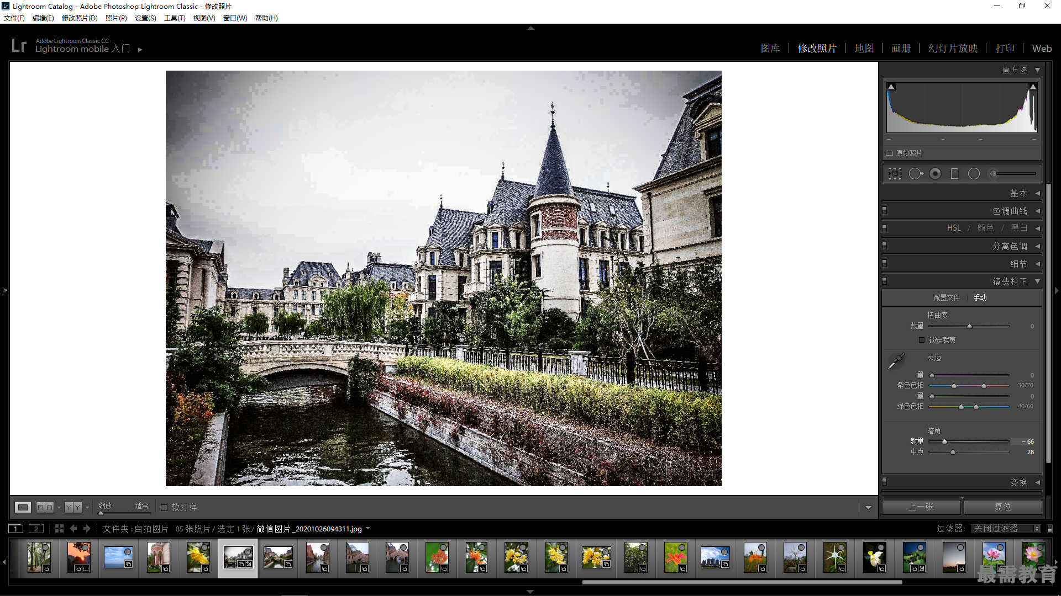Enable the original photo checkbox

pos(890,153)
